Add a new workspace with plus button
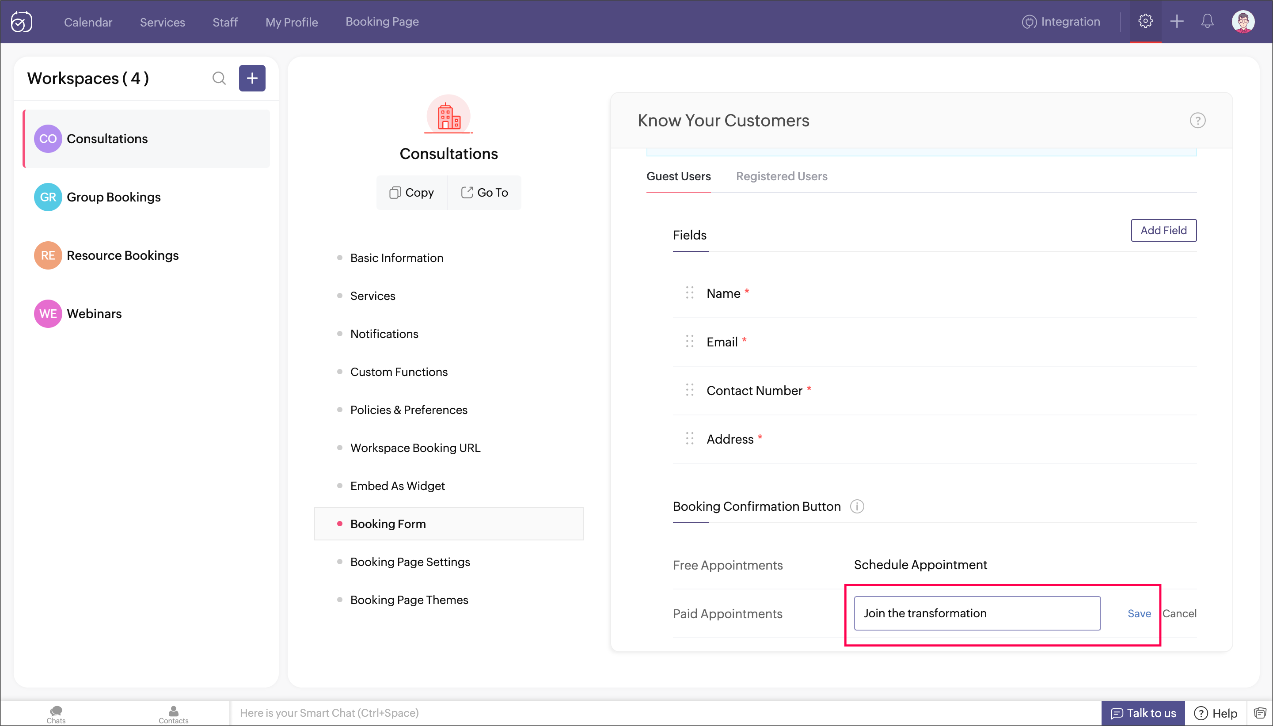This screenshot has width=1273, height=726. [252, 78]
